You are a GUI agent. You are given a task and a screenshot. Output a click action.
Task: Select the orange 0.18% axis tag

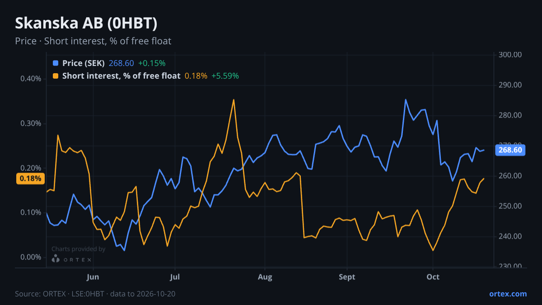30,178
